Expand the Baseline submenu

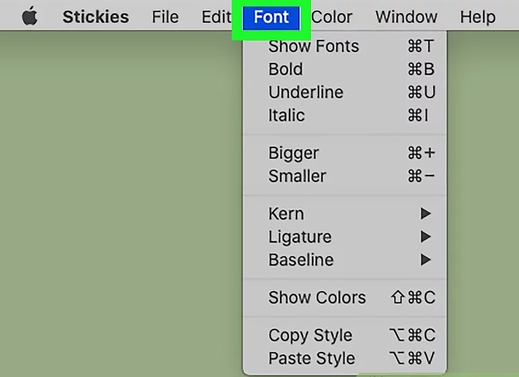tap(300, 260)
